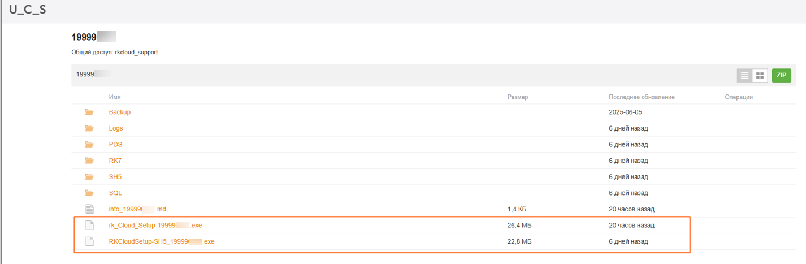The image size is (806, 264).
Task: Switch to list view layout
Action: click(x=744, y=75)
